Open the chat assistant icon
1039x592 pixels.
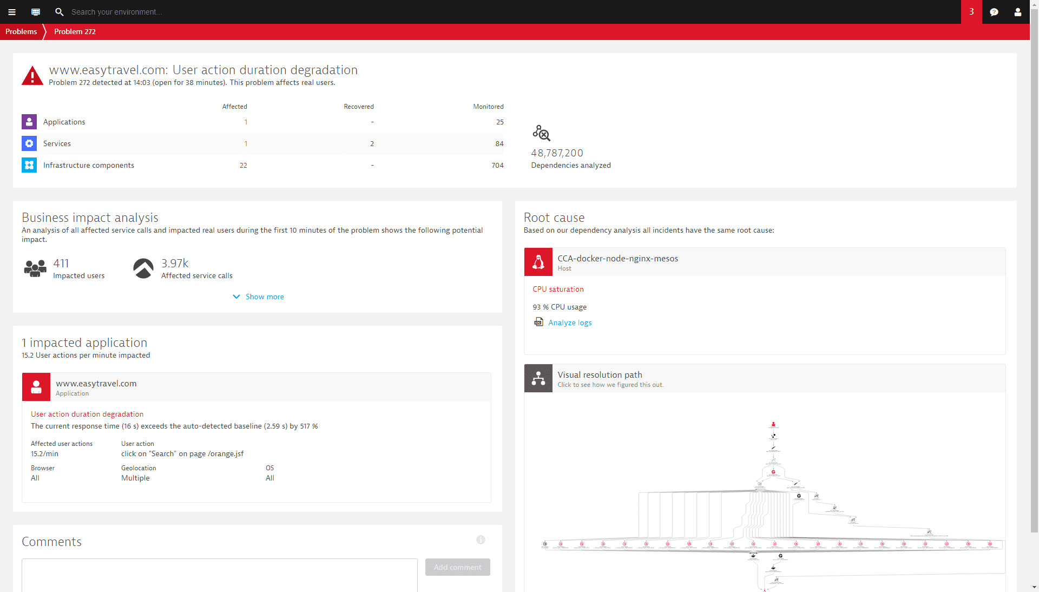tap(994, 12)
